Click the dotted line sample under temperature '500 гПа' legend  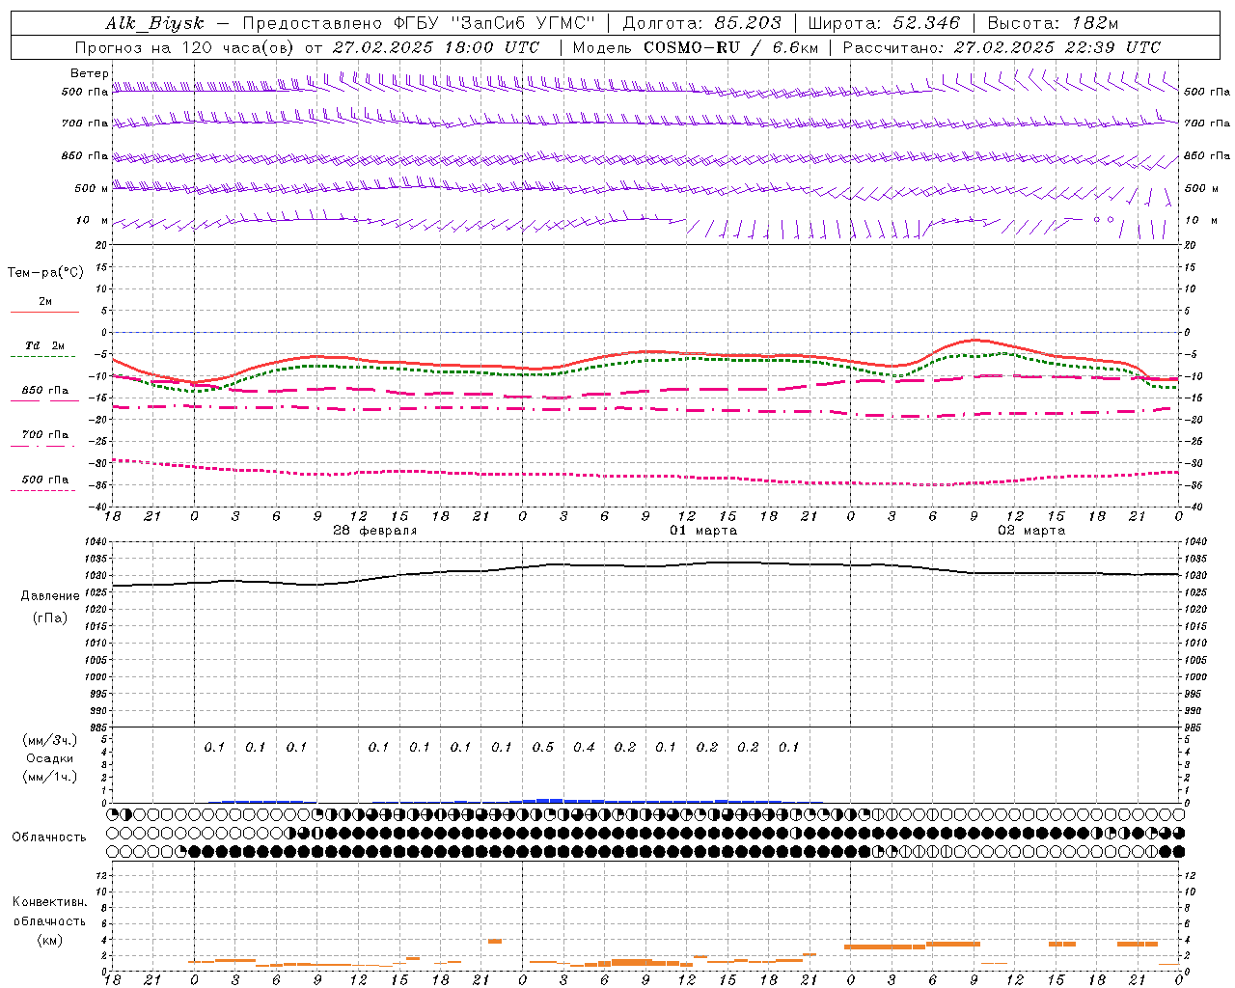pyautogui.click(x=42, y=490)
